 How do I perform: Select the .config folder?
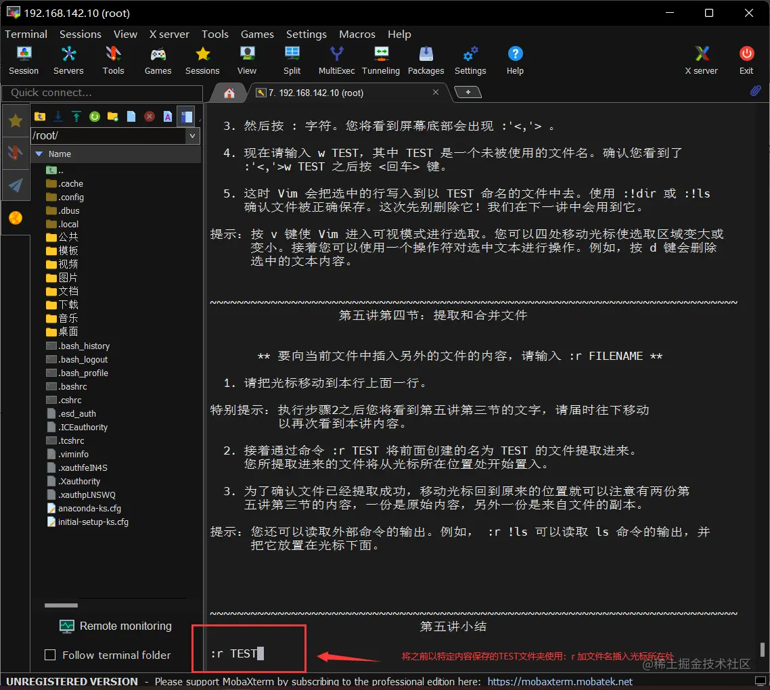[x=65, y=197]
